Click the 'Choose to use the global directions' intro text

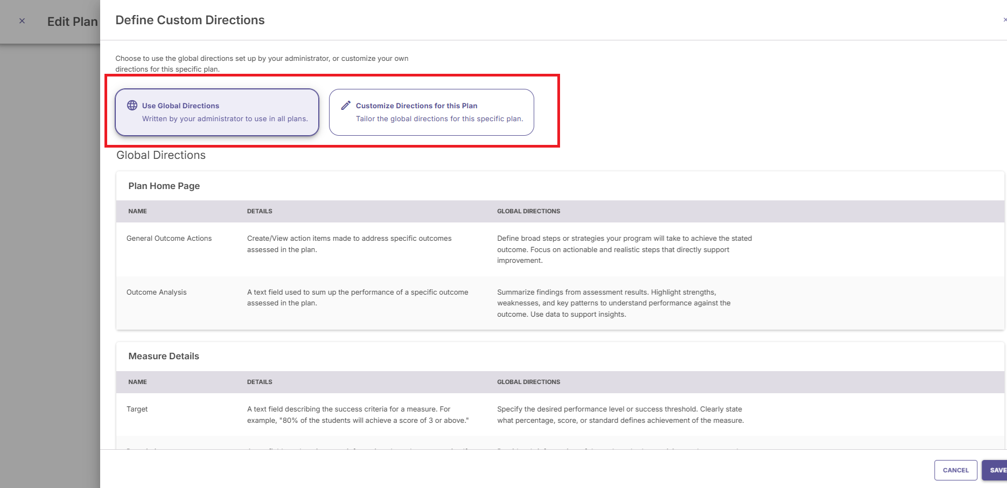[x=262, y=64]
